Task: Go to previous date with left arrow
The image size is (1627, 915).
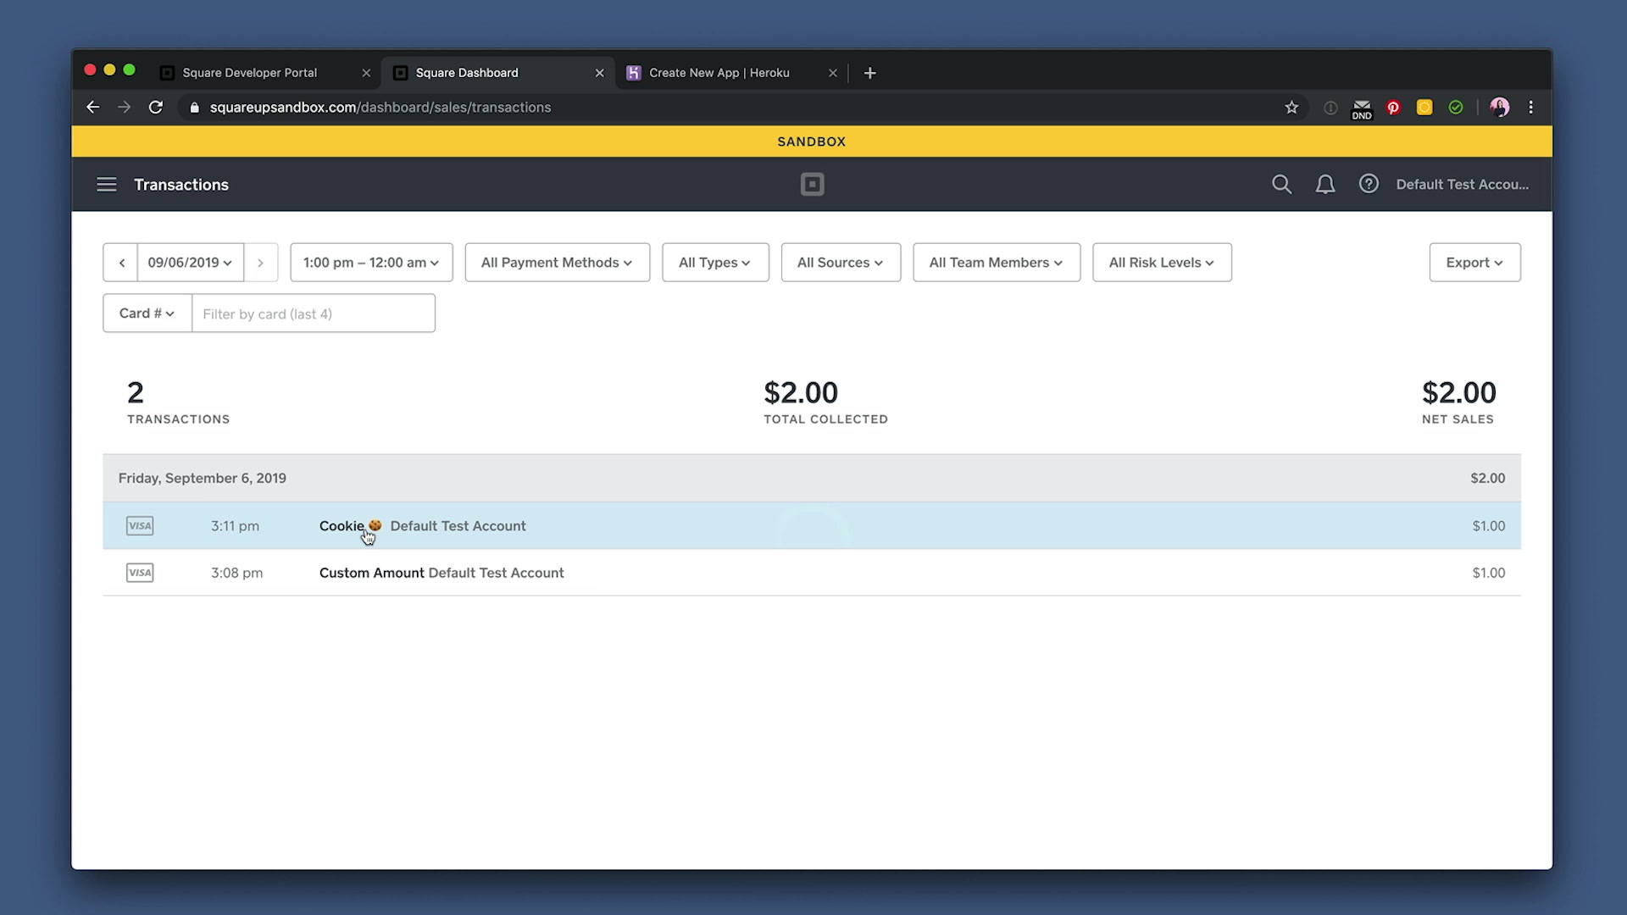Action: [x=121, y=263]
